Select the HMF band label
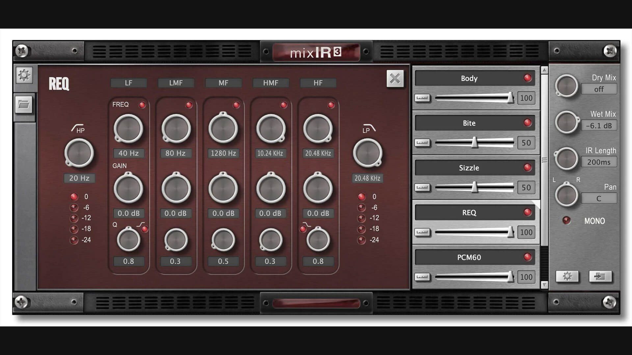Image resolution: width=632 pixels, height=355 pixels. coord(271,83)
